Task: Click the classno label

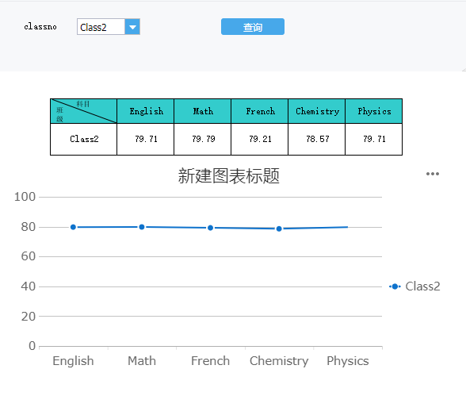Action: pos(40,27)
